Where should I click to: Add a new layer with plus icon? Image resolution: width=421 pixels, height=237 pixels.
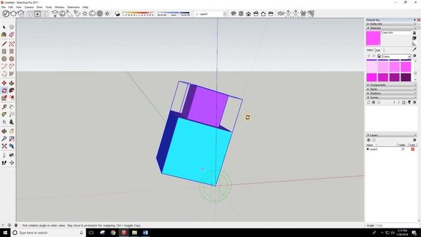point(368,140)
